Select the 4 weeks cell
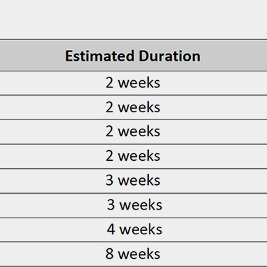Image resolution: width=267 pixels, height=267 pixels. (133, 230)
